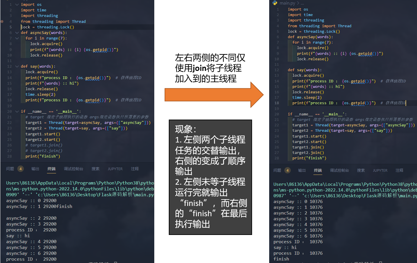
Task: Click 'lock = threading.Lock()' in the left editor
Action: [x=47, y=27]
